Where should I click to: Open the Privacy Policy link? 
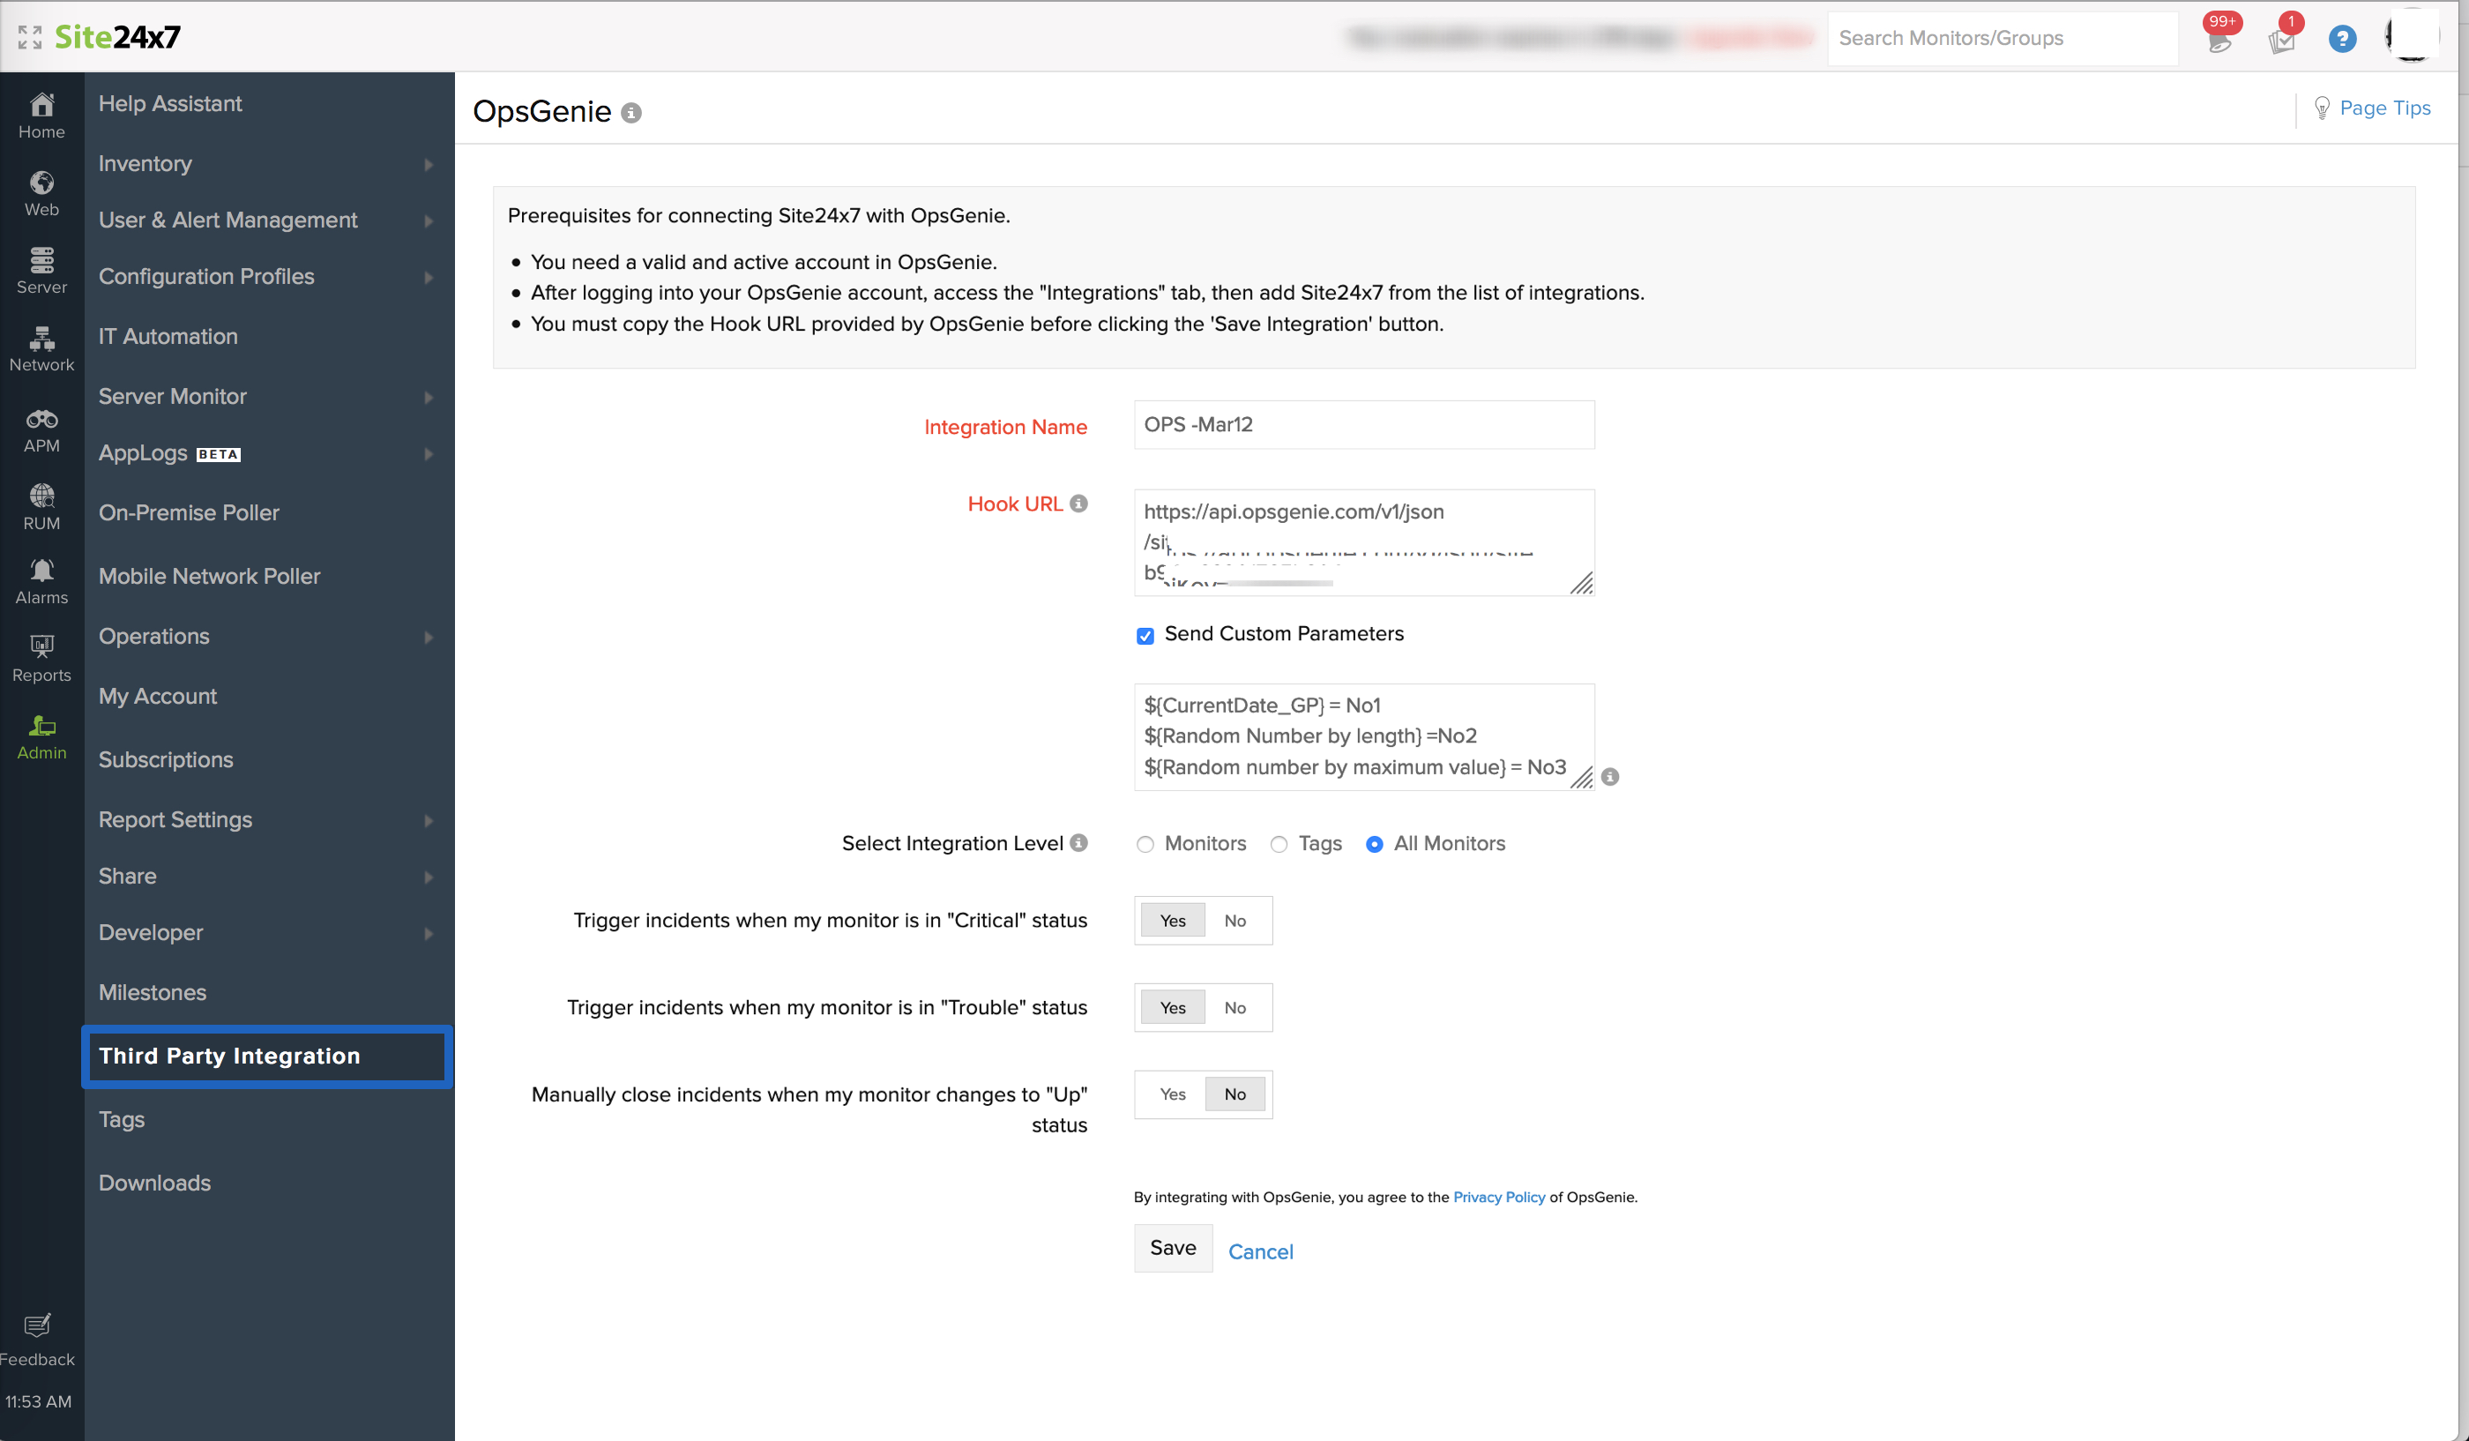click(1498, 1197)
